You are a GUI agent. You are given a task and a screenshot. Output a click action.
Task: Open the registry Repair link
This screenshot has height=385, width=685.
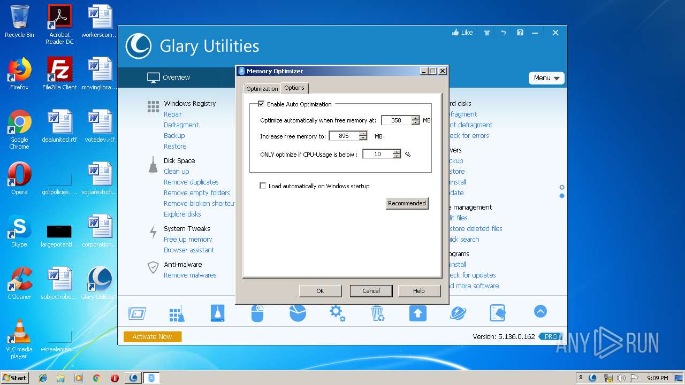pyautogui.click(x=173, y=114)
